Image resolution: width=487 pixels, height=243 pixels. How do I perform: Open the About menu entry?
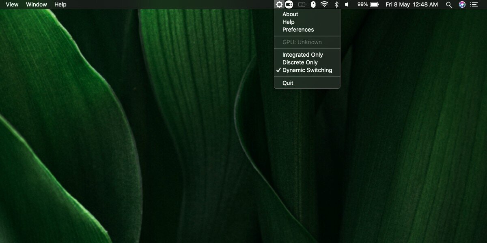coord(290,14)
